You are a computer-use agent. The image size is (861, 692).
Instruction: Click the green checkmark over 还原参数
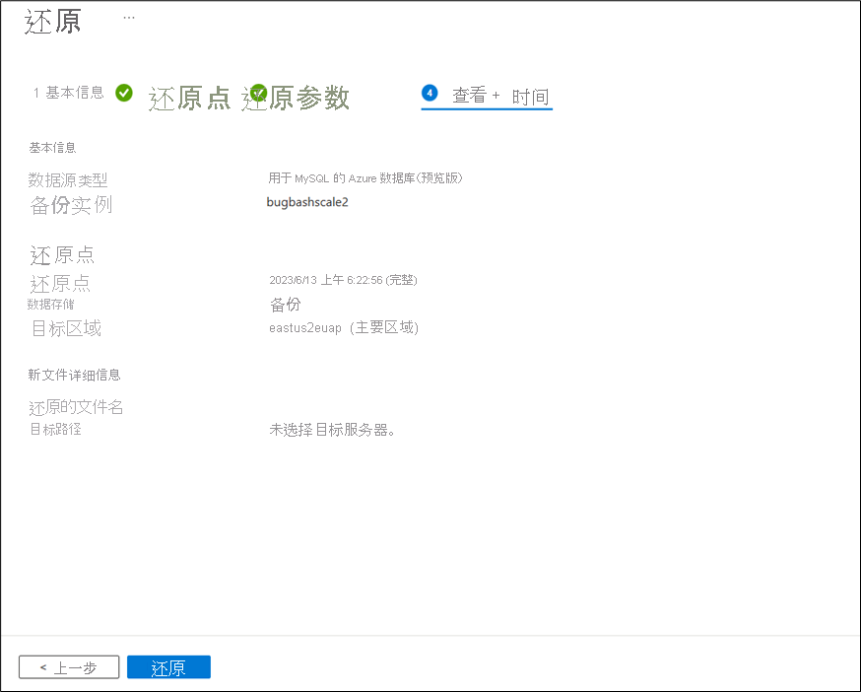259,93
